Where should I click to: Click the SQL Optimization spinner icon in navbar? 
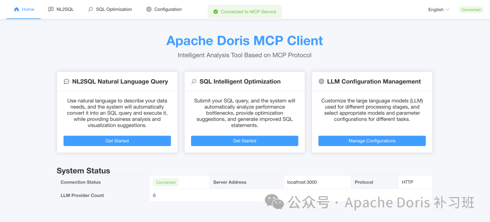tap(91, 9)
